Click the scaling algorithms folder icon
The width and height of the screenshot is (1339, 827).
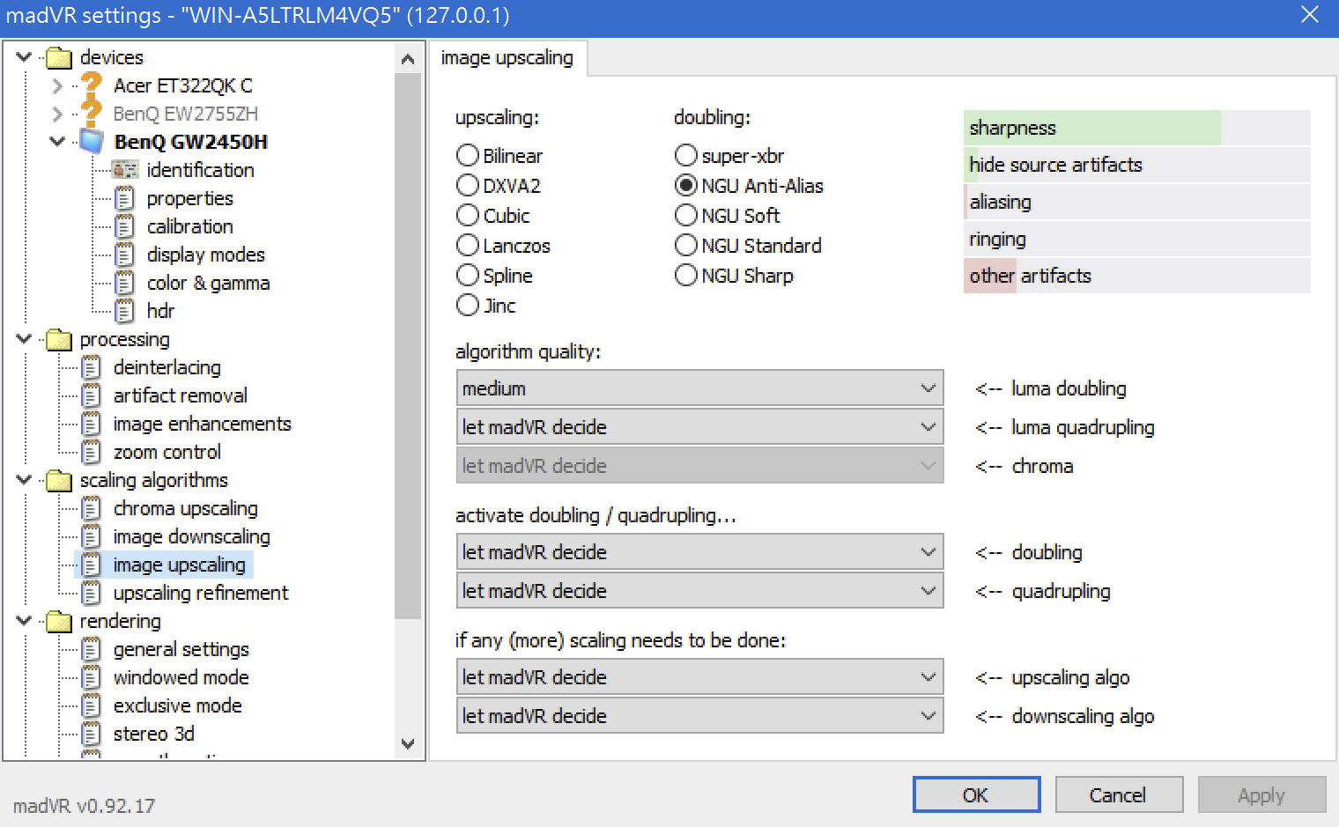click(59, 481)
